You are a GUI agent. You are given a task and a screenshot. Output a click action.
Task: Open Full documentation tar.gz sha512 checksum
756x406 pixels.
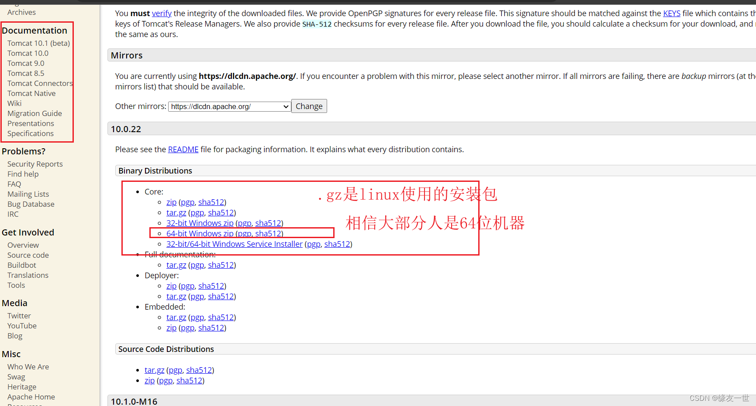221,265
